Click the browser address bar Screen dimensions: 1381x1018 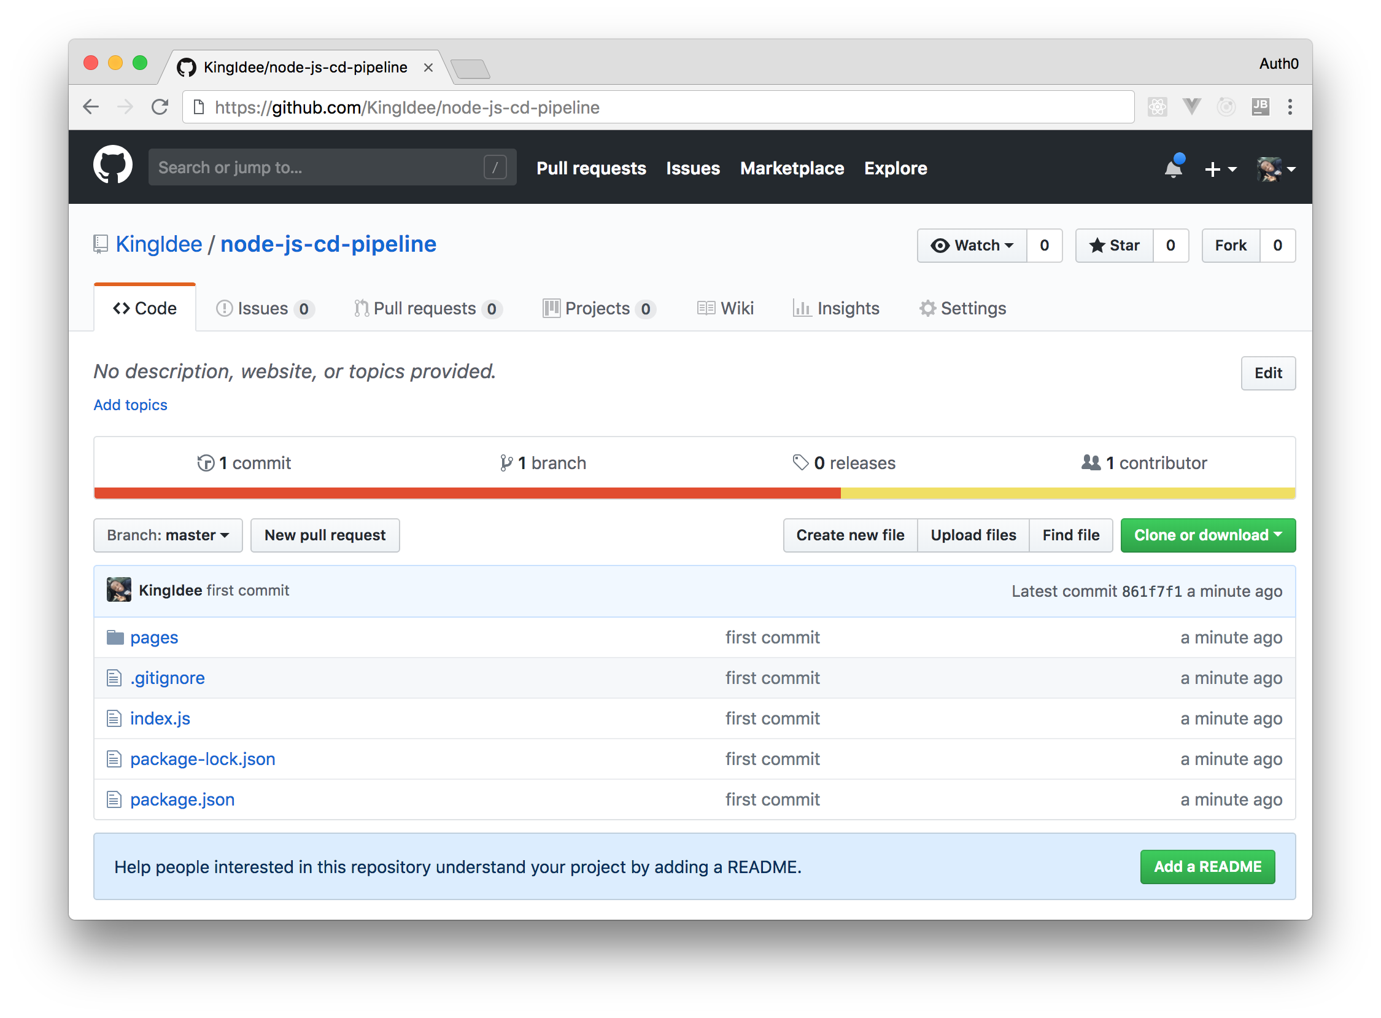click(x=658, y=107)
